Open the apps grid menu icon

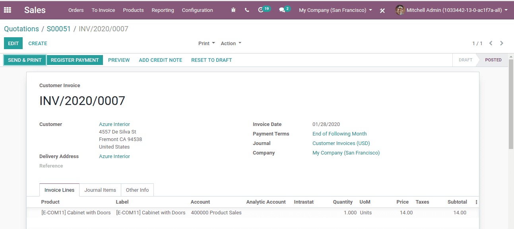(8, 10)
